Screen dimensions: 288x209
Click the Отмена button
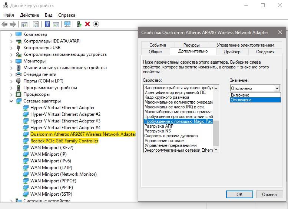pos(269,194)
